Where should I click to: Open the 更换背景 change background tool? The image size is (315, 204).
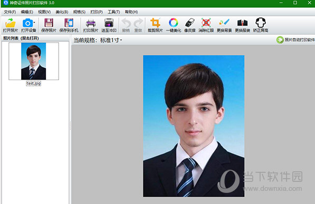[x=224, y=23]
